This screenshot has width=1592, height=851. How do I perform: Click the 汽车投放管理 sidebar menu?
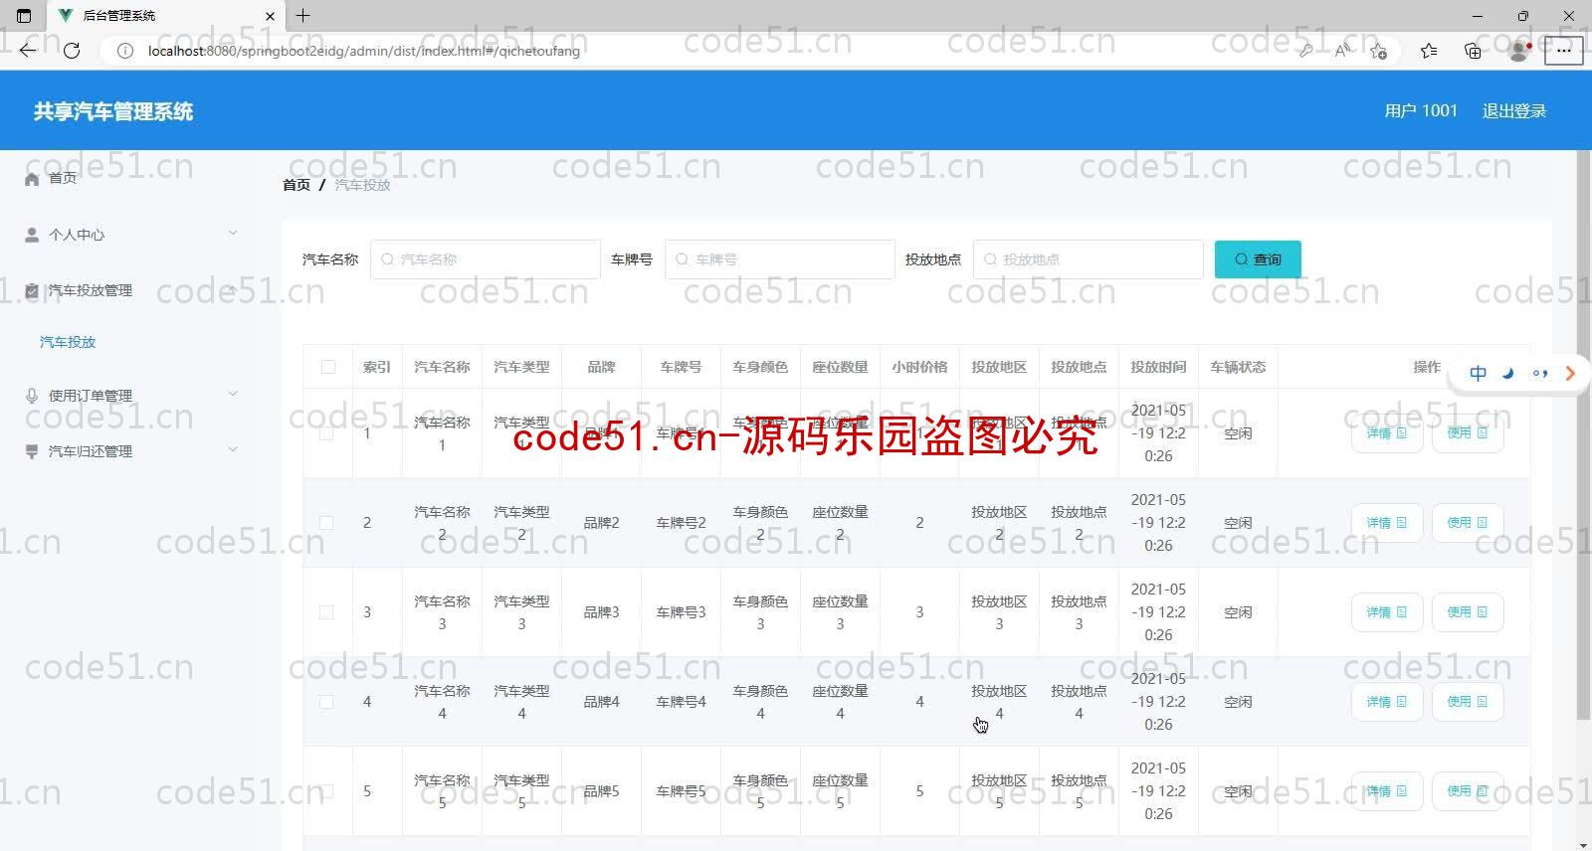[x=129, y=290]
